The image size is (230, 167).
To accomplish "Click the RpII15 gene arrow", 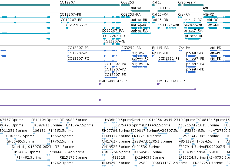I will [x=154, y=5].
